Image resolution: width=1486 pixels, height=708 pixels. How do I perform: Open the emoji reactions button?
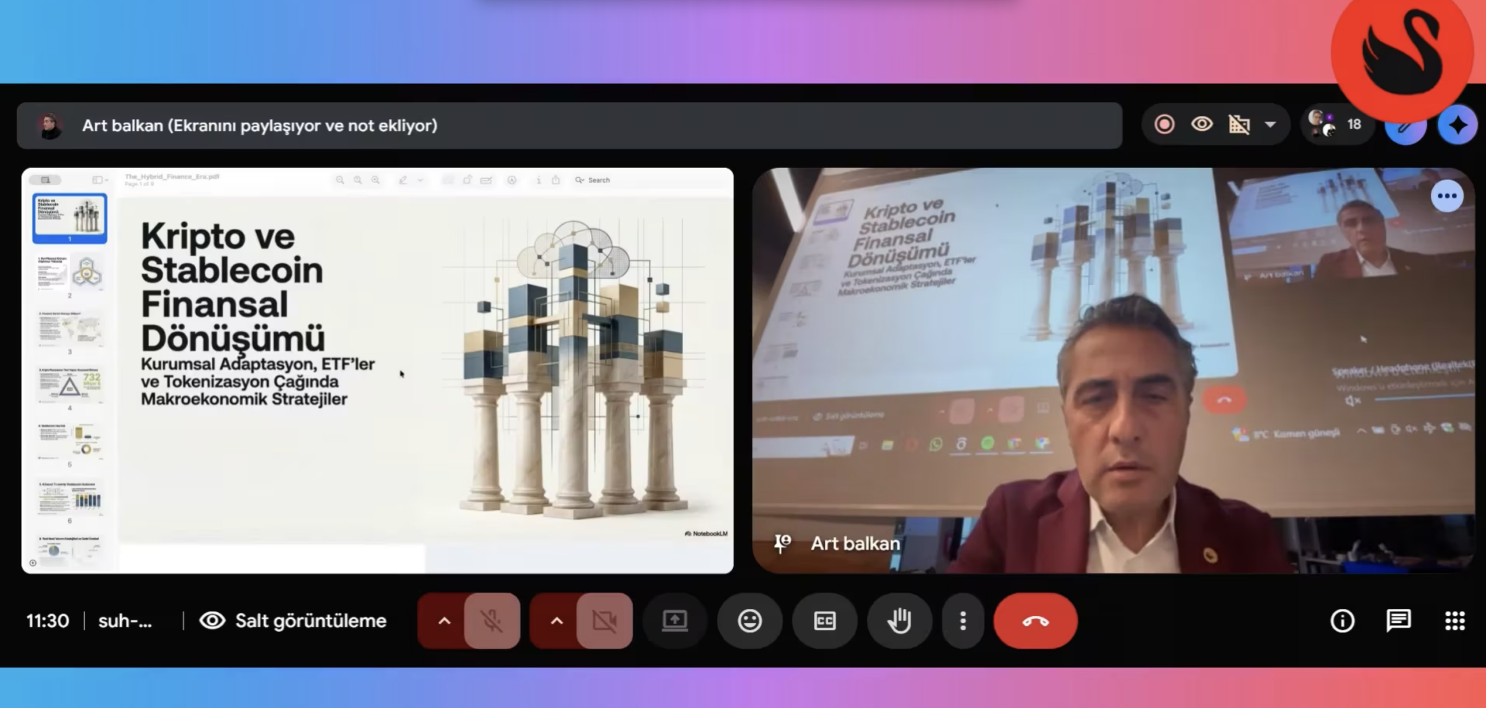[x=749, y=621]
